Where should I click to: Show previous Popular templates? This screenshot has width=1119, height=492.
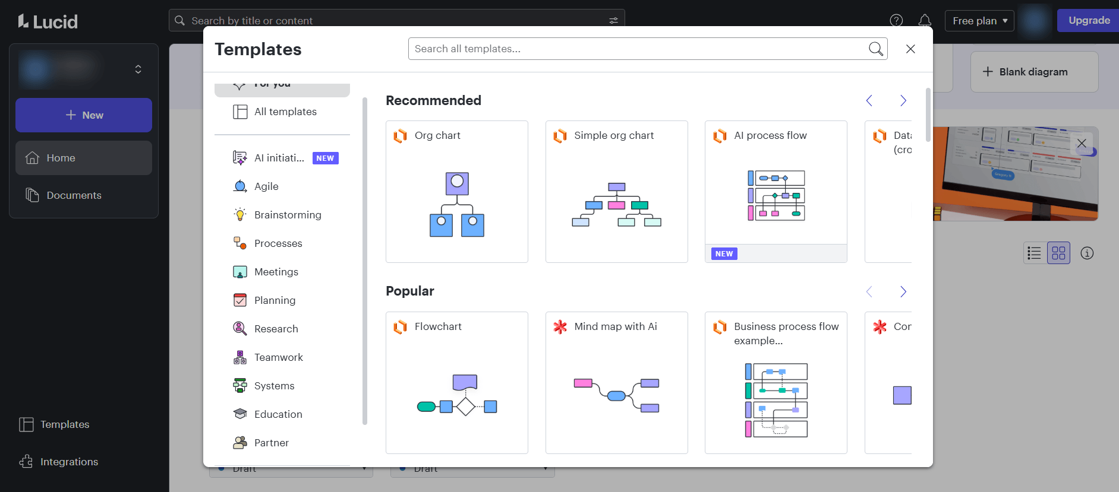pyautogui.click(x=869, y=291)
